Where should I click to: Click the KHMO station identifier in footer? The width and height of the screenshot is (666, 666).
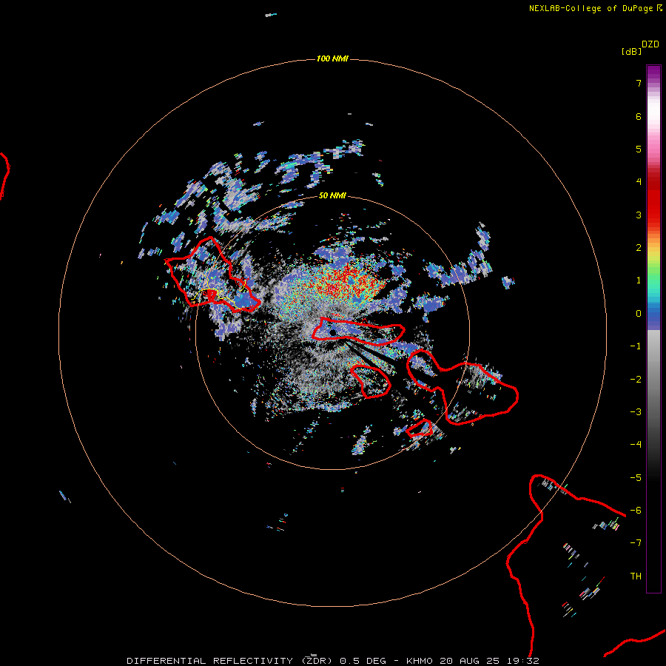click(x=420, y=661)
